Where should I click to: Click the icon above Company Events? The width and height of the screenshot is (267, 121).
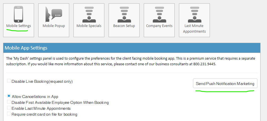point(159,14)
